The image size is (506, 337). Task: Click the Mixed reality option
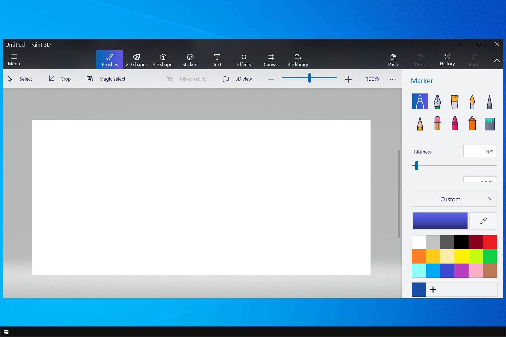pos(187,79)
